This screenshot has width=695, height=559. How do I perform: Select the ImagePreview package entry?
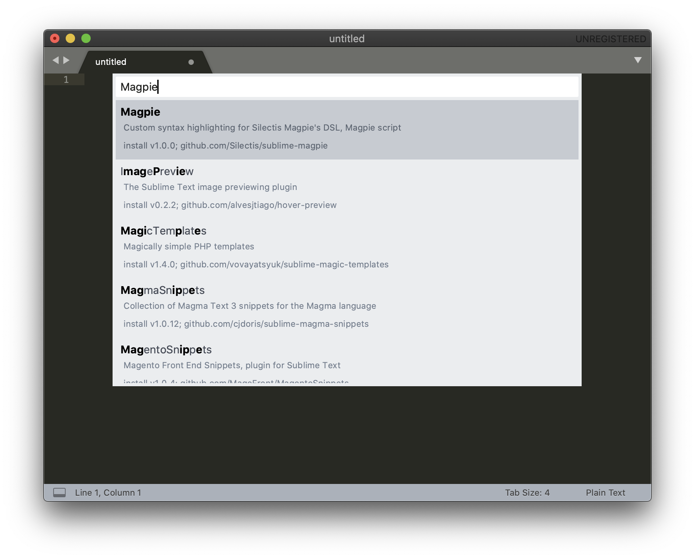pyautogui.click(x=347, y=189)
